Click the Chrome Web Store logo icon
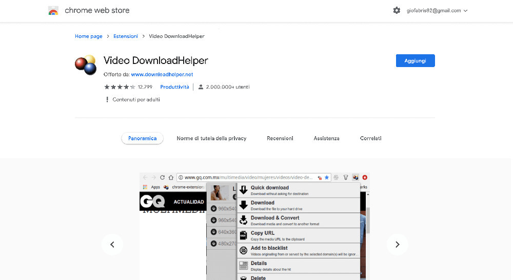 (53, 11)
